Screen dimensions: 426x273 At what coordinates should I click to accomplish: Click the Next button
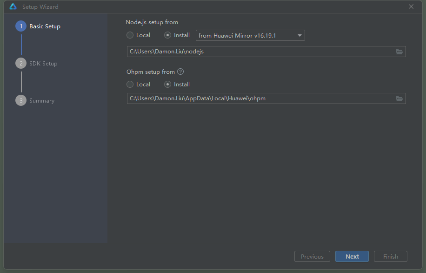pos(352,256)
